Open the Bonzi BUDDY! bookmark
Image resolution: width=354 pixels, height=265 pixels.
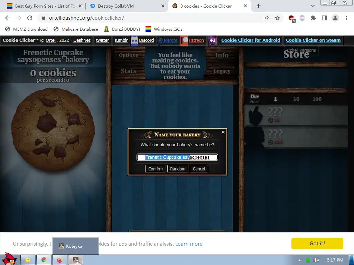[x=122, y=29]
